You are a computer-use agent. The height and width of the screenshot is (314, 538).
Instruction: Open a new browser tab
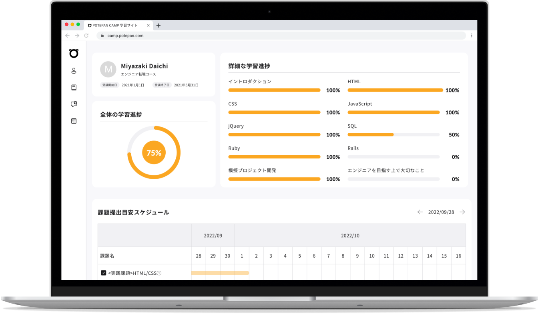[159, 25]
